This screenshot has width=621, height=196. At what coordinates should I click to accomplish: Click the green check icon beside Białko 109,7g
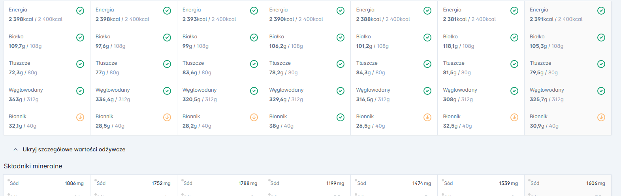[80, 38]
